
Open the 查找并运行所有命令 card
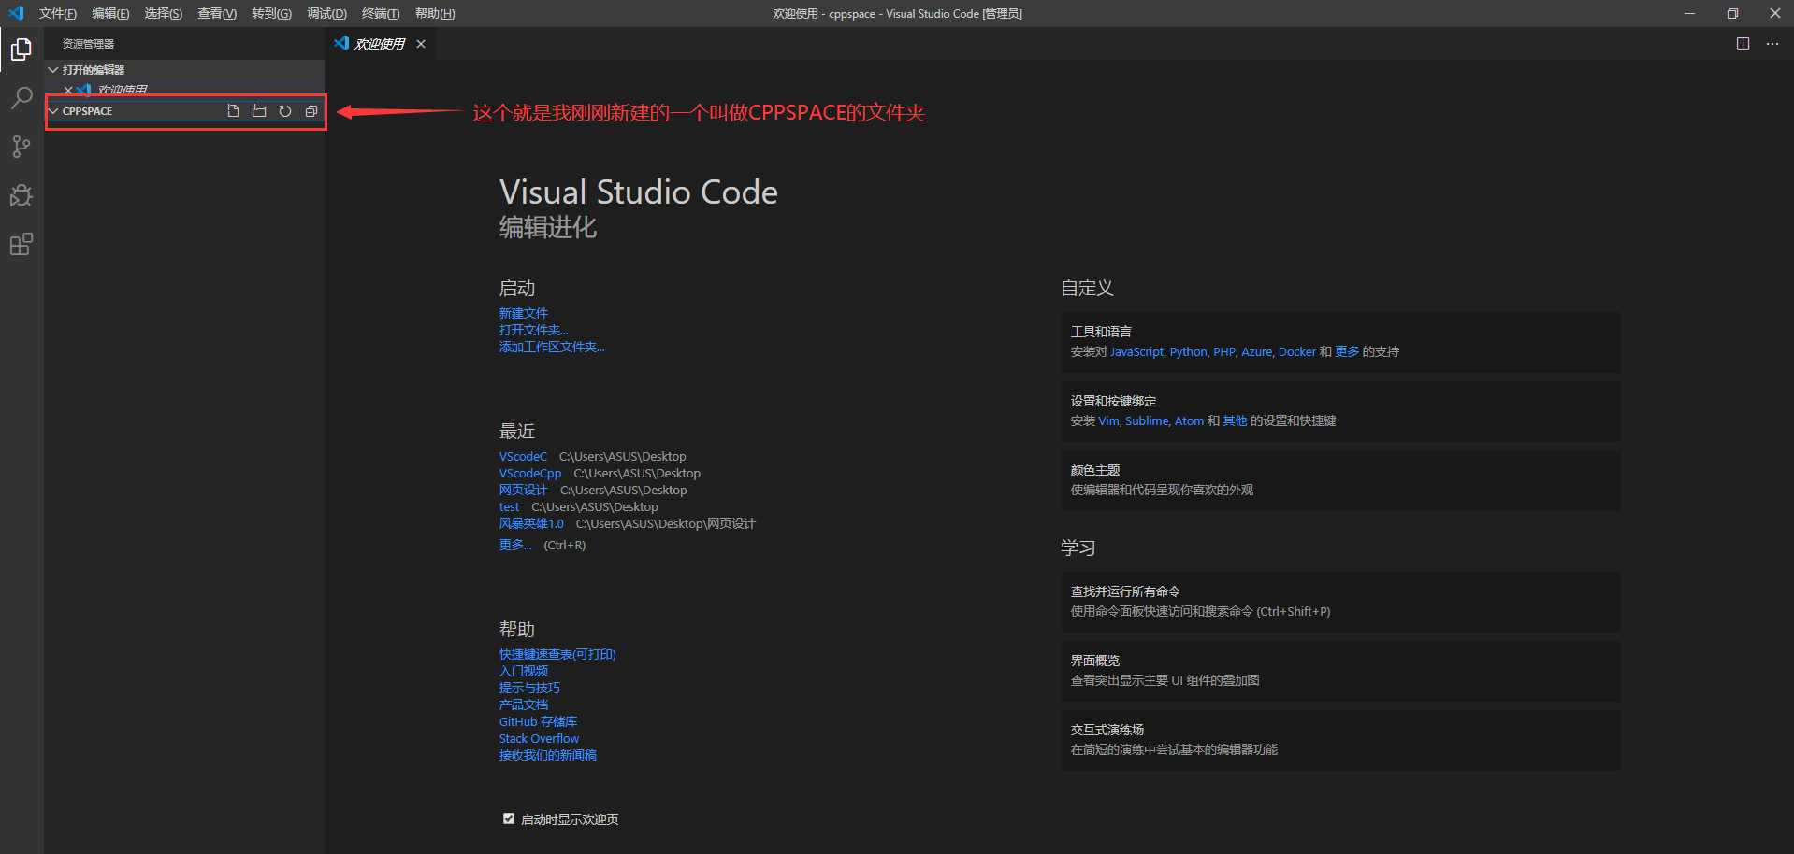click(1340, 602)
